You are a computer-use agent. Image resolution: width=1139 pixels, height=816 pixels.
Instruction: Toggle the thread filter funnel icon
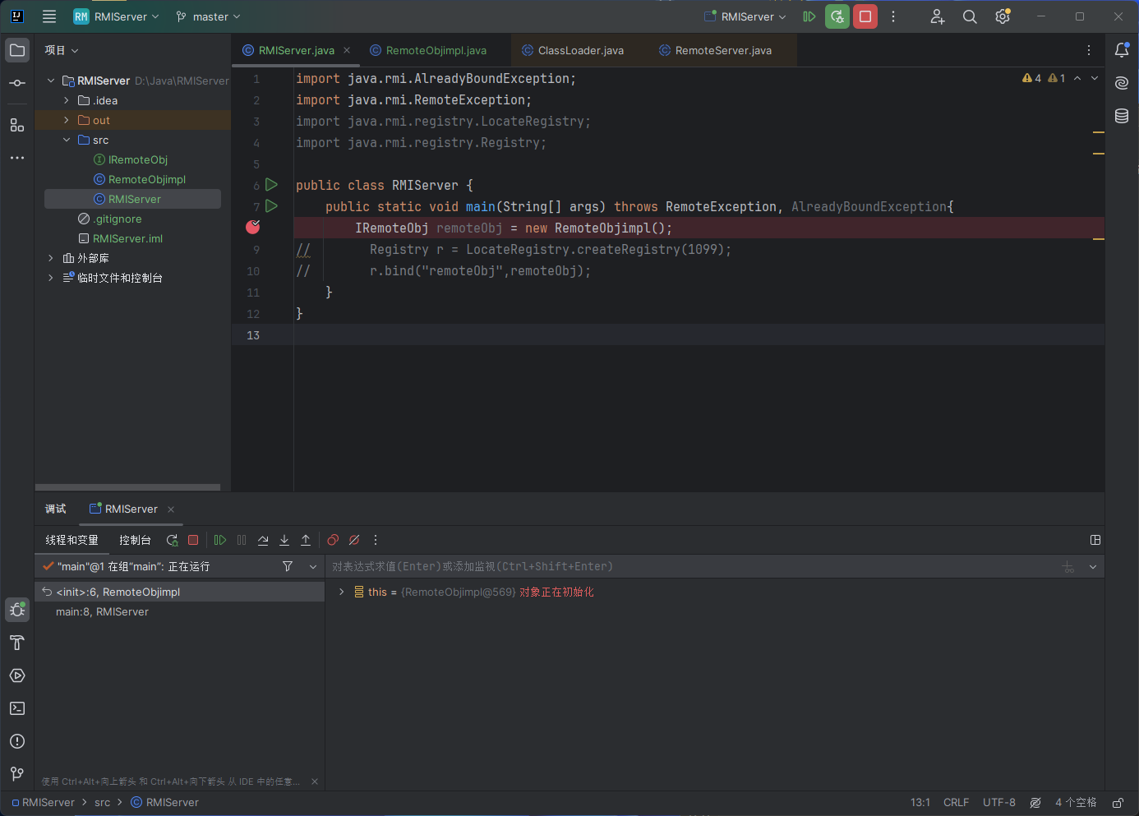[288, 566]
